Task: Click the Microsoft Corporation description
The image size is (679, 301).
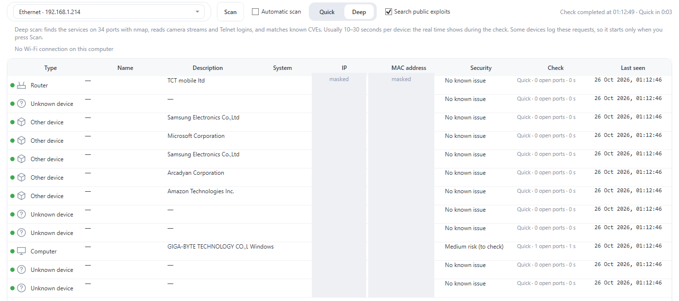Action: (x=196, y=136)
